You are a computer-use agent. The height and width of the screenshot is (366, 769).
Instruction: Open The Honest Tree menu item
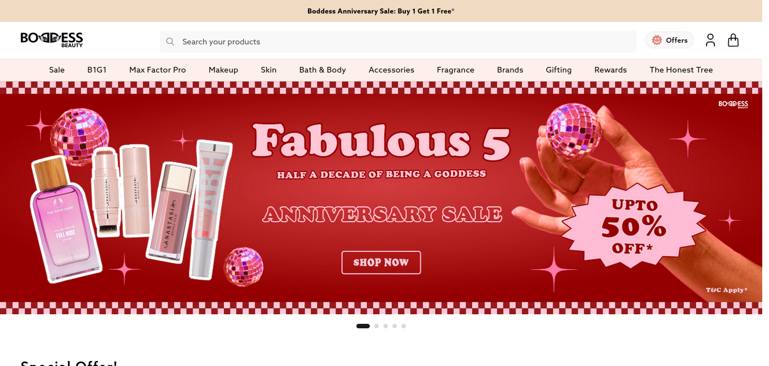click(x=681, y=70)
